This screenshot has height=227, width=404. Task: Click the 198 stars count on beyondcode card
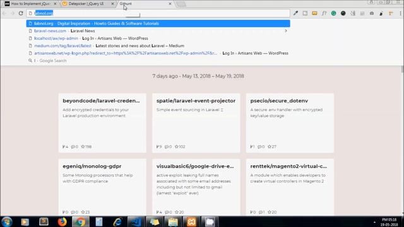pyautogui.click(x=86, y=147)
